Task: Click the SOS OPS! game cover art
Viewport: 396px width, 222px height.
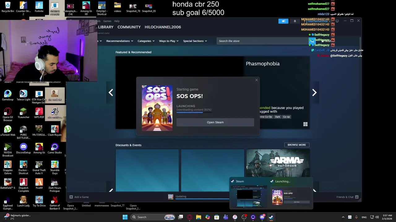Action: pyautogui.click(x=157, y=108)
